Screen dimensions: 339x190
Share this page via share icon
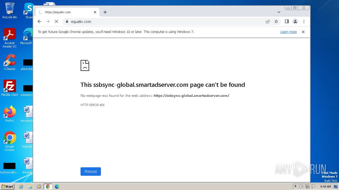268,22
